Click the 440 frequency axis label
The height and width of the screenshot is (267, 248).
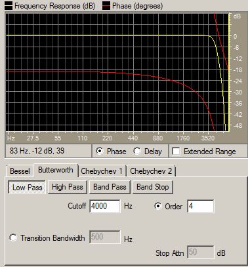tap(133, 138)
